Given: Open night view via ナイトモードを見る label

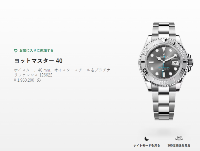Looking at the screenshot, I should click(x=147, y=146).
